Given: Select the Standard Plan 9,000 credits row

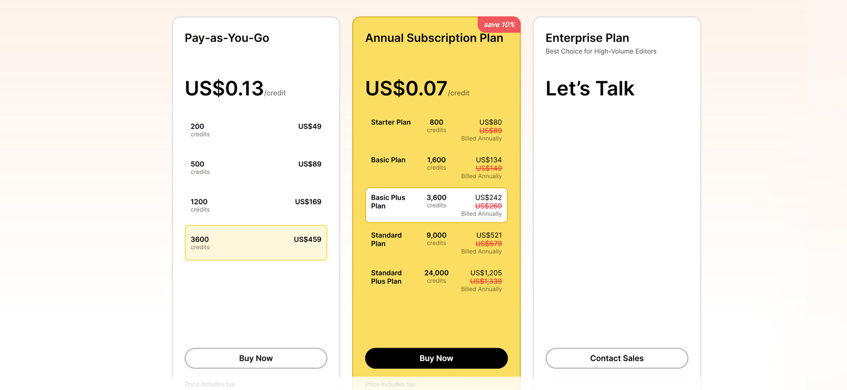Looking at the screenshot, I should coord(436,243).
